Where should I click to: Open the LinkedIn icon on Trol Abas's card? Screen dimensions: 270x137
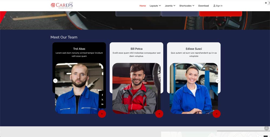(102, 104)
